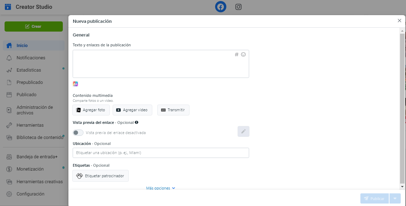Click the Ubicación location input field
406x206 pixels.
pyautogui.click(x=161, y=153)
